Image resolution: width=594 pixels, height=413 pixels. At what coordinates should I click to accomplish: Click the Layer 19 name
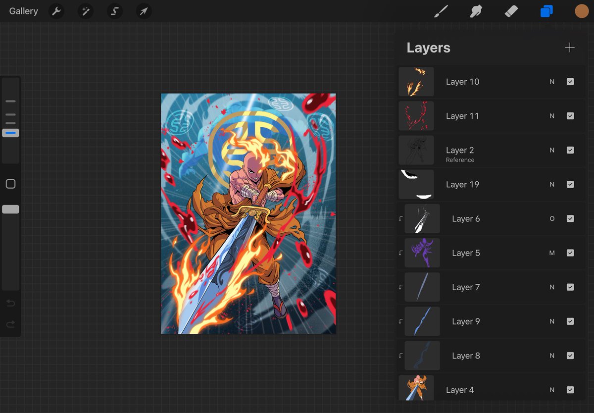(462, 184)
